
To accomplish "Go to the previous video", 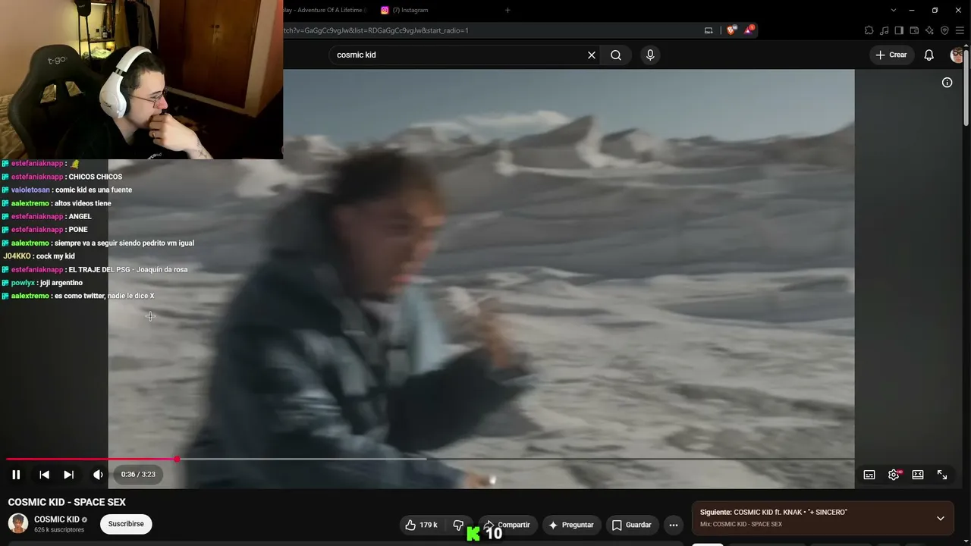I will 44,475.
